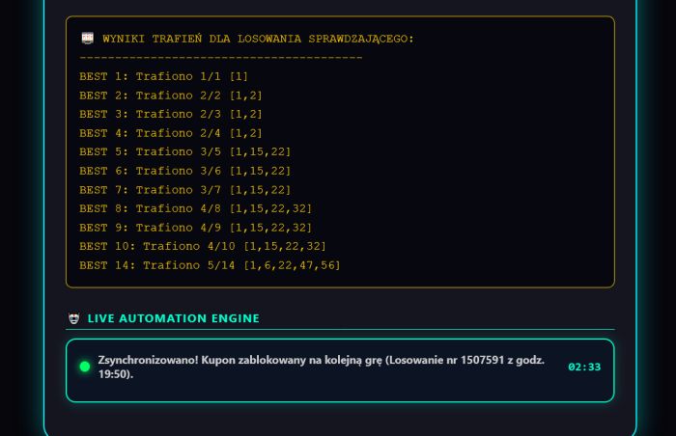Click the line BEST 8: Trafiono 4/8

click(x=196, y=208)
